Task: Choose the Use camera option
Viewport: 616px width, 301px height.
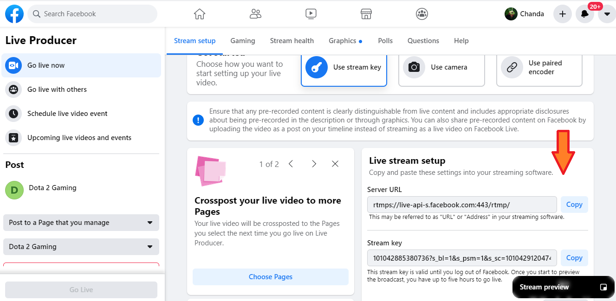Action: 441,70
